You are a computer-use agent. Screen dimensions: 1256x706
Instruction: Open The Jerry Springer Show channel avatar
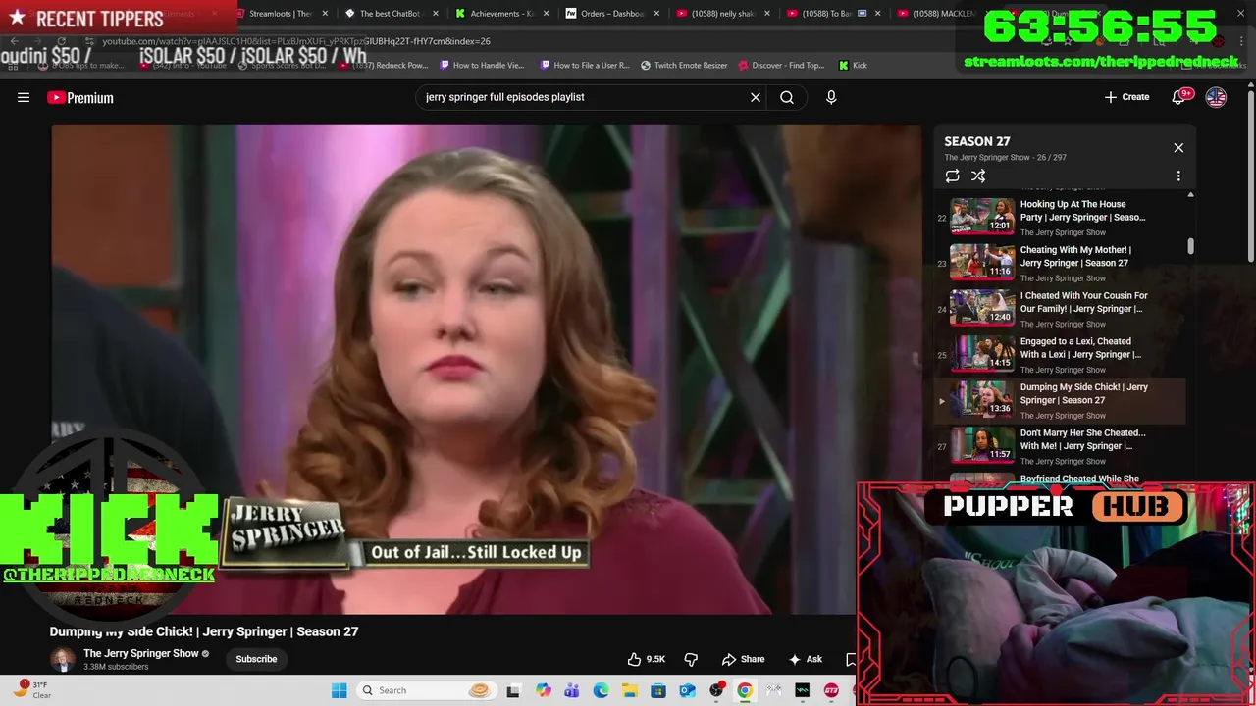point(63,659)
